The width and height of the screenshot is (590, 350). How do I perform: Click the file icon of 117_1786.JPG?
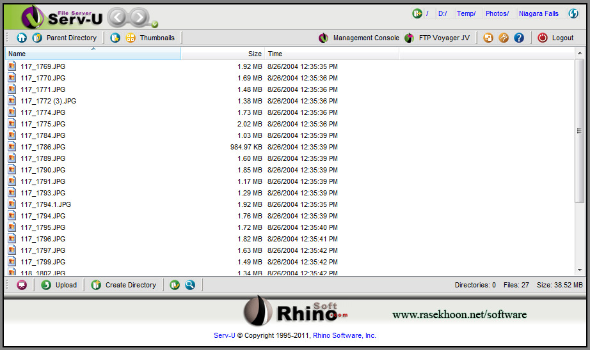click(12, 146)
